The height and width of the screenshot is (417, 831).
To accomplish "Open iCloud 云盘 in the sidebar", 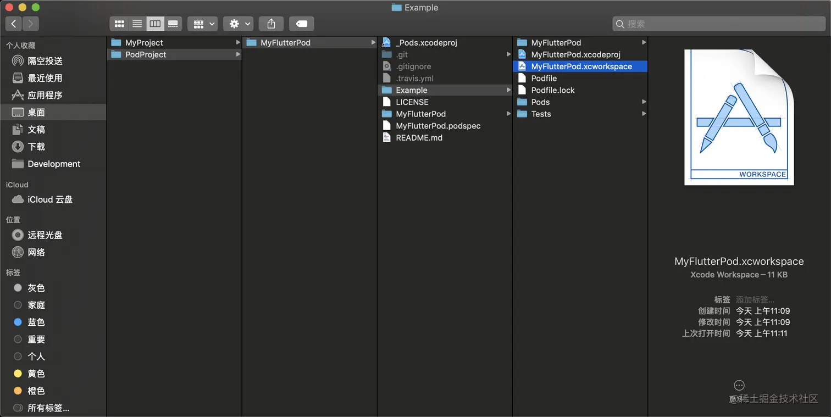I will pyautogui.click(x=53, y=199).
